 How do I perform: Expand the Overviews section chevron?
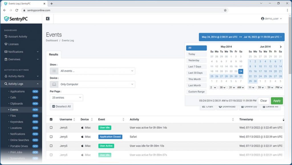37,59
